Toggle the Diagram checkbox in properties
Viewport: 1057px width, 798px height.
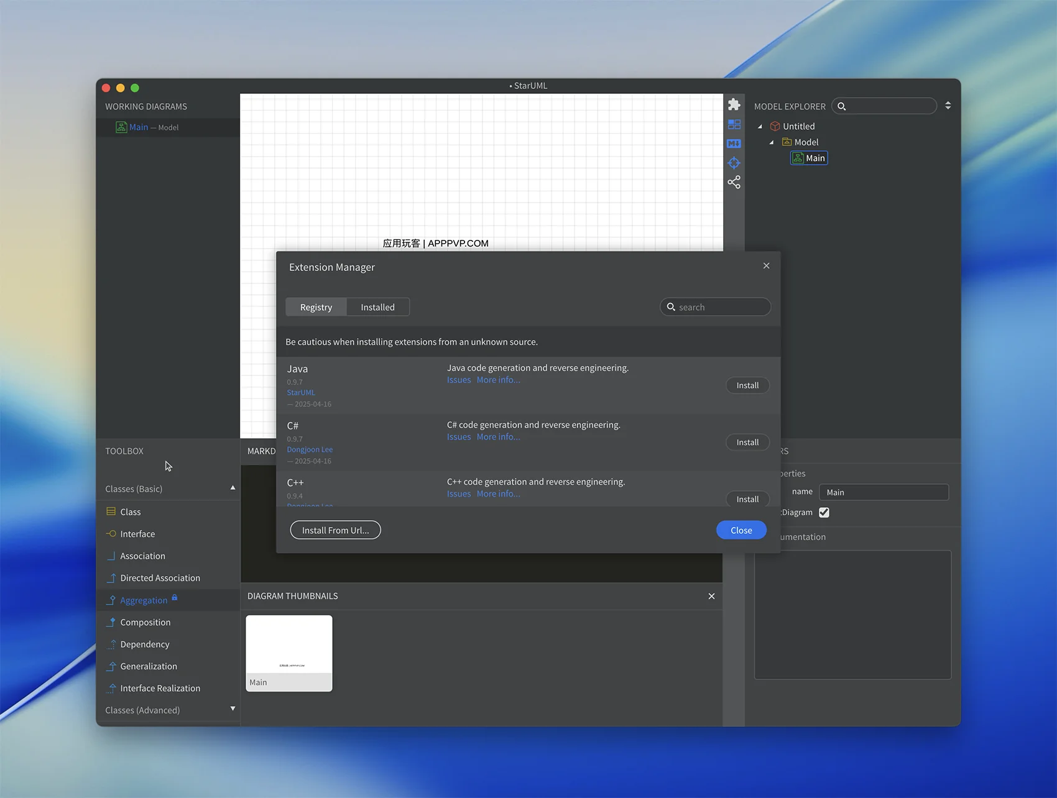[824, 512]
